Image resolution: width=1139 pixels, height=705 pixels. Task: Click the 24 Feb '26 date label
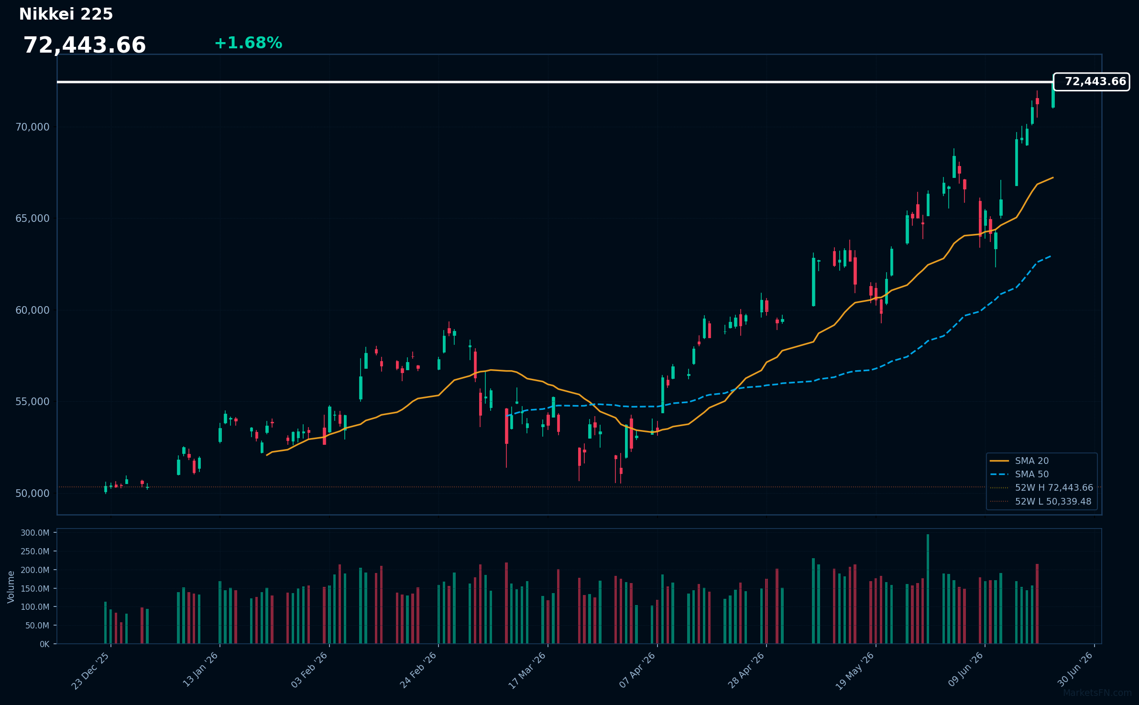coord(418,670)
